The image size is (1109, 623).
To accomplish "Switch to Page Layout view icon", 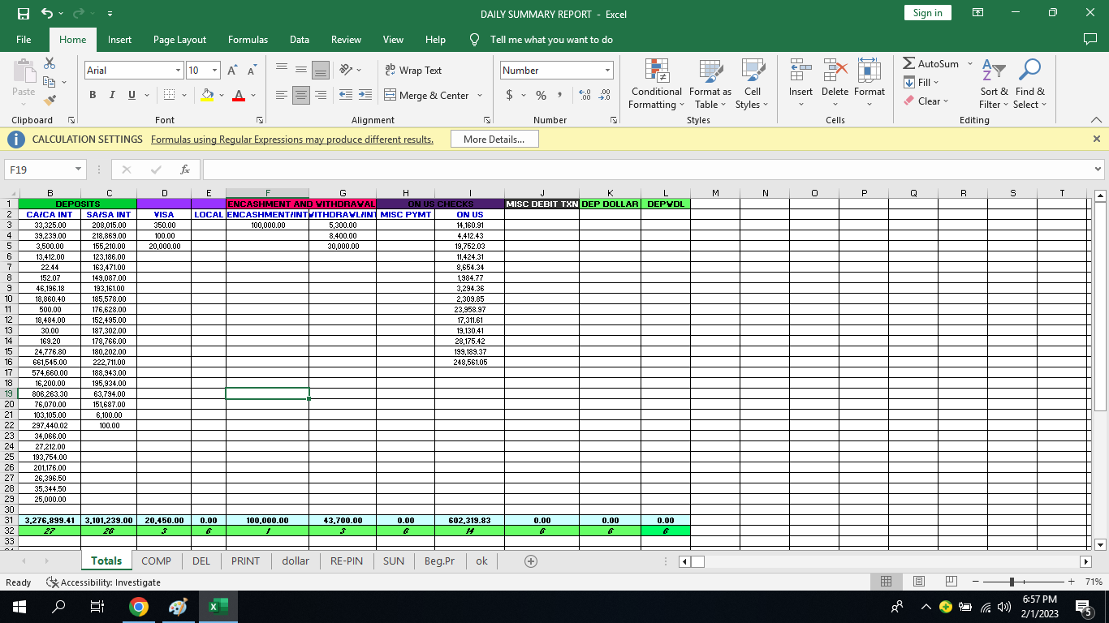I will click(x=919, y=582).
